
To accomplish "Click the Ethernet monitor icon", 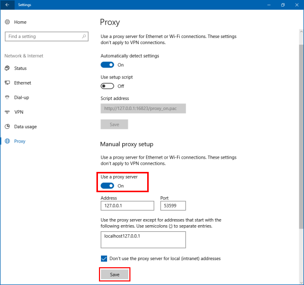I will pos(7,83).
